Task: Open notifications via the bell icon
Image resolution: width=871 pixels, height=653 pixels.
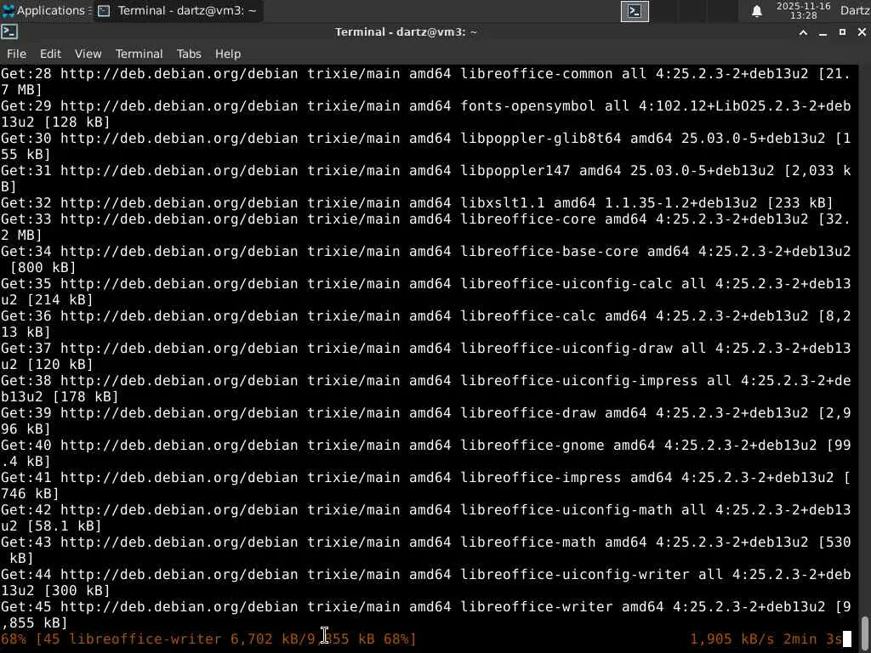Action: tap(756, 11)
